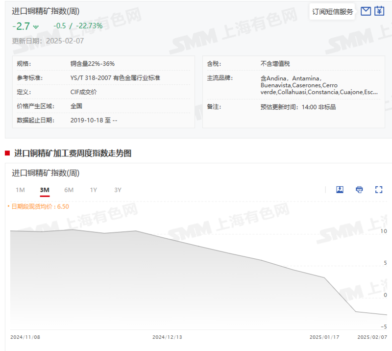Image resolution: width=392 pixels, height=351 pixels.
Task: Click the 2024/12/13 axis date label
Action: (x=167, y=337)
